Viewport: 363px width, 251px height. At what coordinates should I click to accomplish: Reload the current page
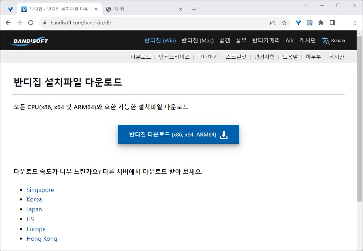pyautogui.click(x=30, y=22)
